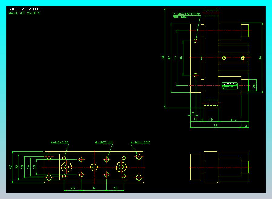
Task: Click the large right counterbore in plate view
Action: [x=121, y=167]
